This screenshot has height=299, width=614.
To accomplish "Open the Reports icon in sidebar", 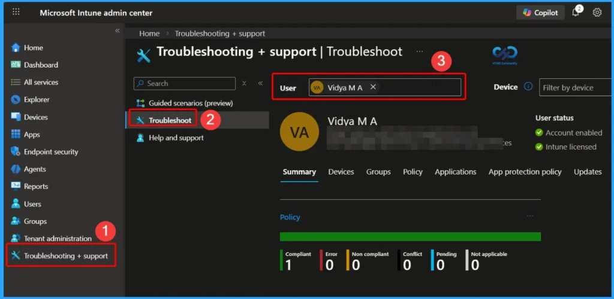I will [x=16, y=186].
